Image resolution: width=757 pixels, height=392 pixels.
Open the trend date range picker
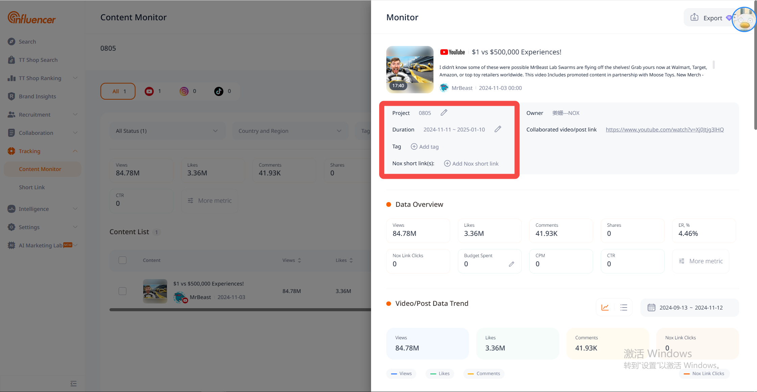click(689, 308)
